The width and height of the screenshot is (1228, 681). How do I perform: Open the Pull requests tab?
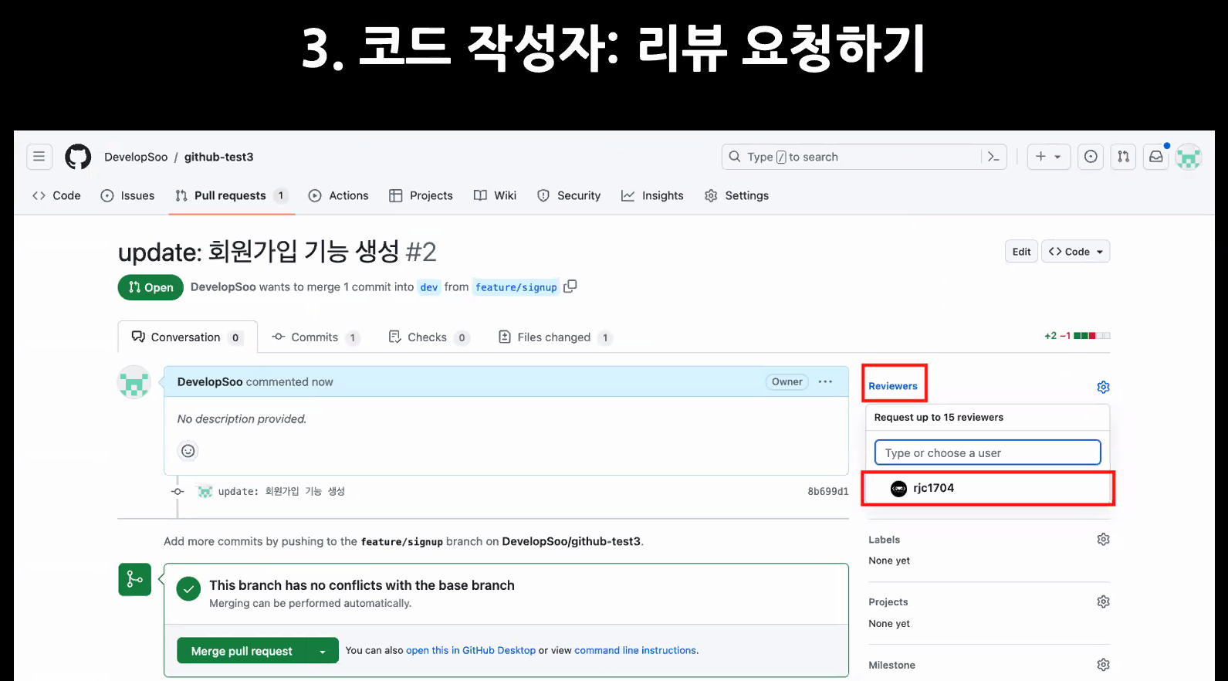coord(231,195)
